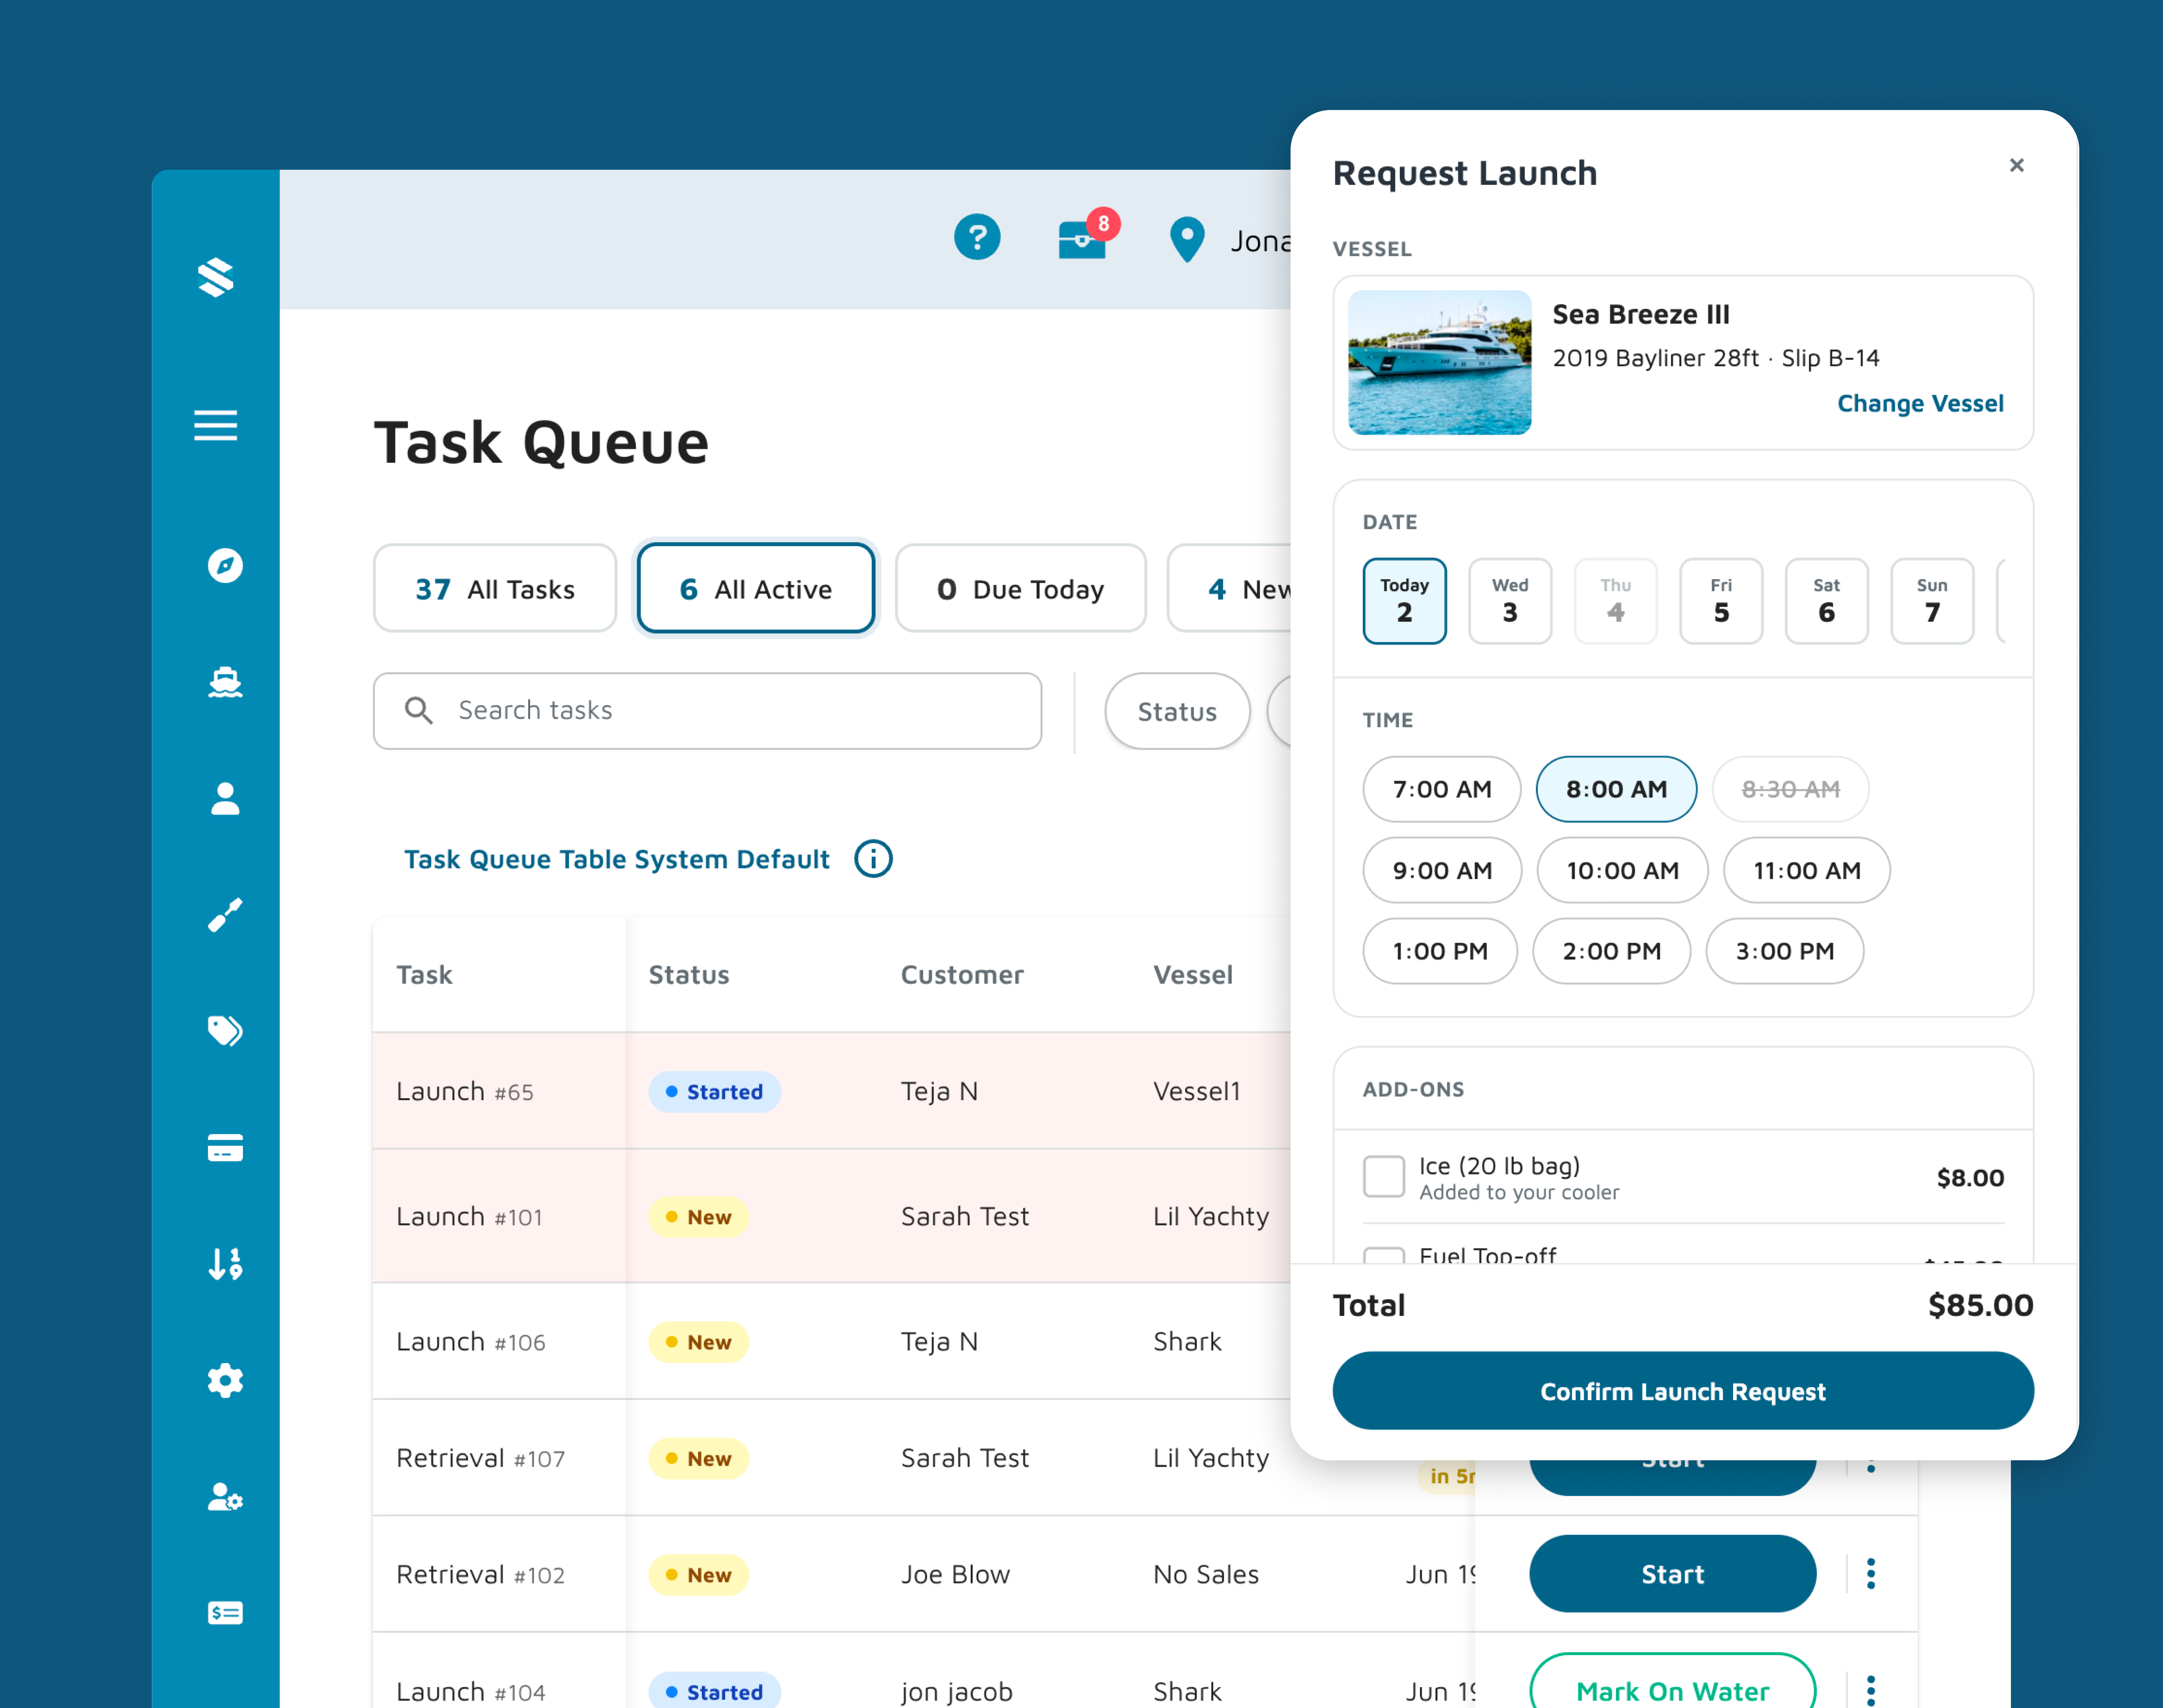Select the 9:00 AM time slot
This screenshot has width=2163, height=1708.
[1442, 870]
